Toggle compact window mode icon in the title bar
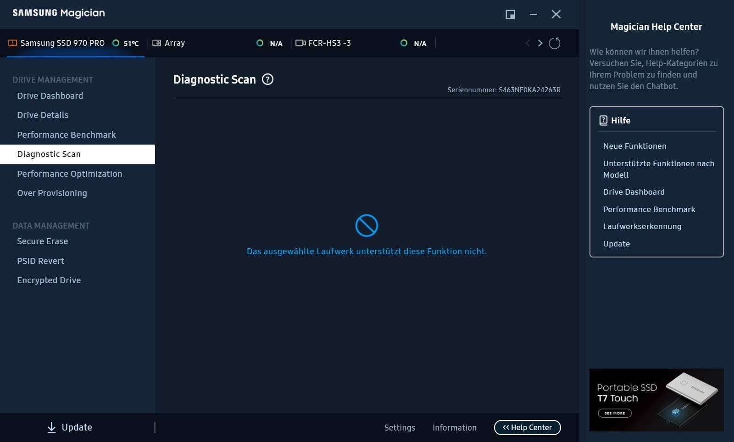This screenshot has width=734, height=442. 510,15
